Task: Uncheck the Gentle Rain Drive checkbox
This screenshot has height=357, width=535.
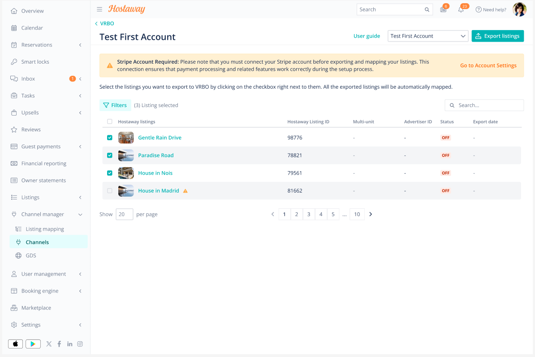Action: (x=109, y=138)
